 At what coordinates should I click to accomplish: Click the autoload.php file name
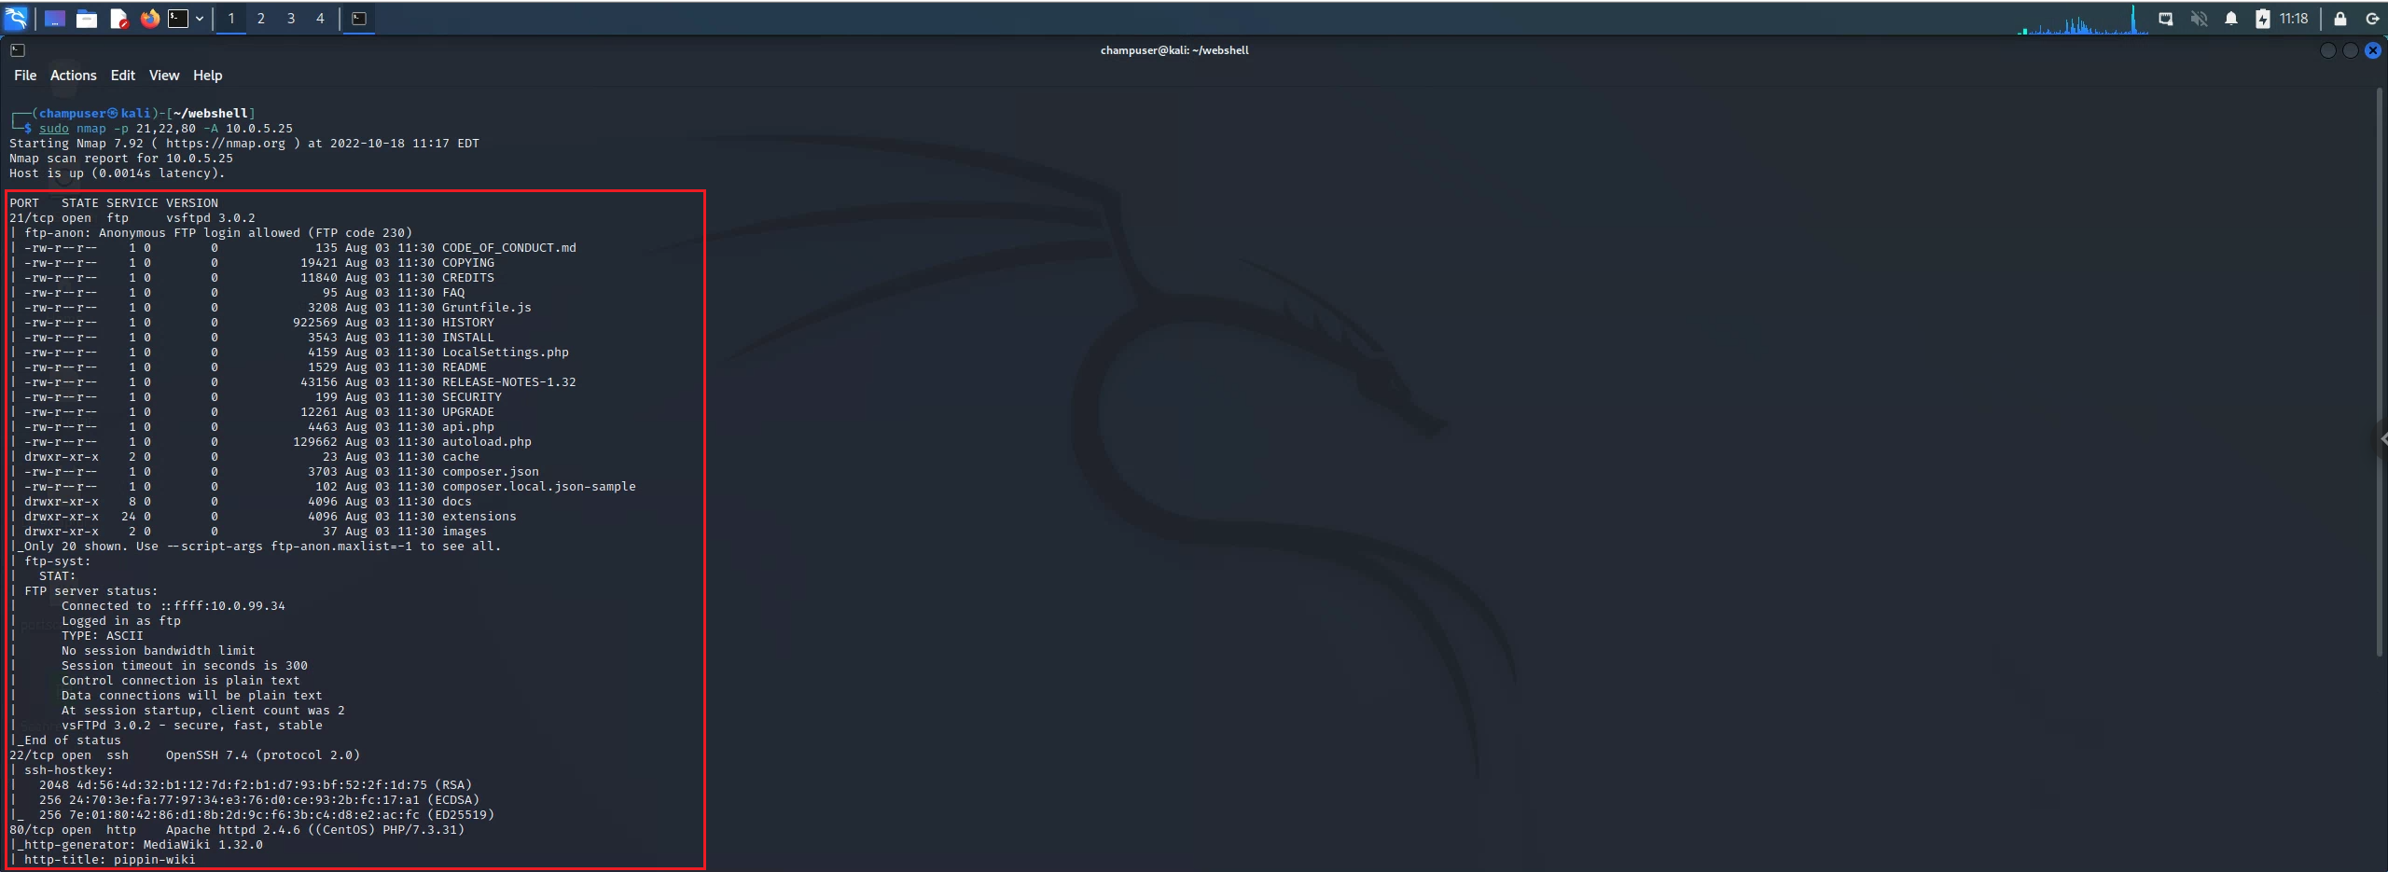[x=487, y=442]
